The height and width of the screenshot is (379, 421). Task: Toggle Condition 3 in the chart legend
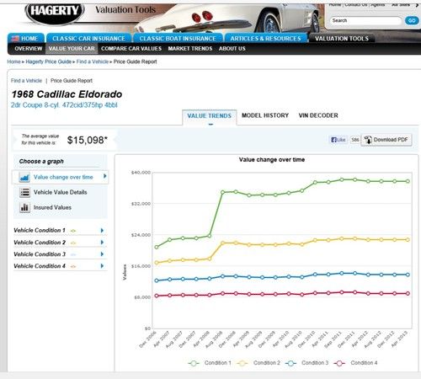click(307, 363)
